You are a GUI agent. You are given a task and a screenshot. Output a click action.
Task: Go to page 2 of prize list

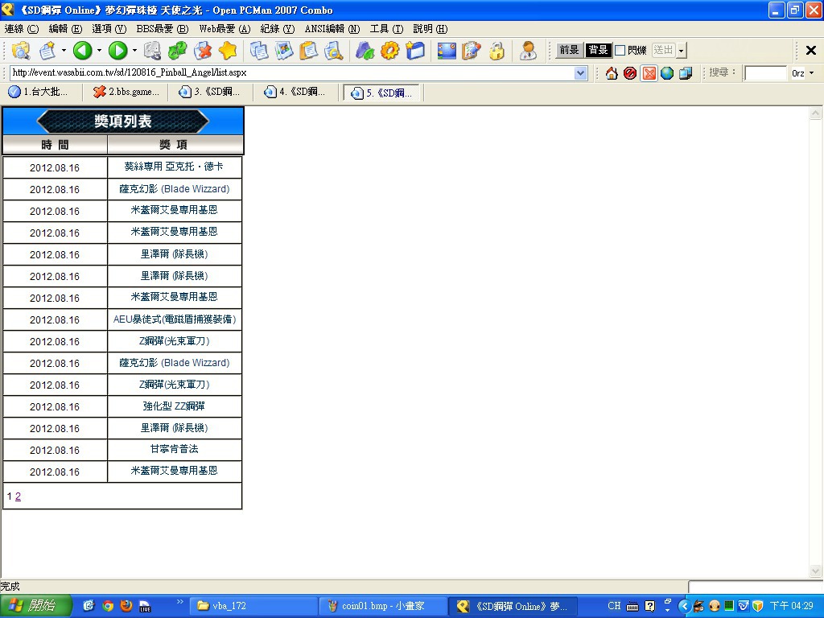pos(18,496)
